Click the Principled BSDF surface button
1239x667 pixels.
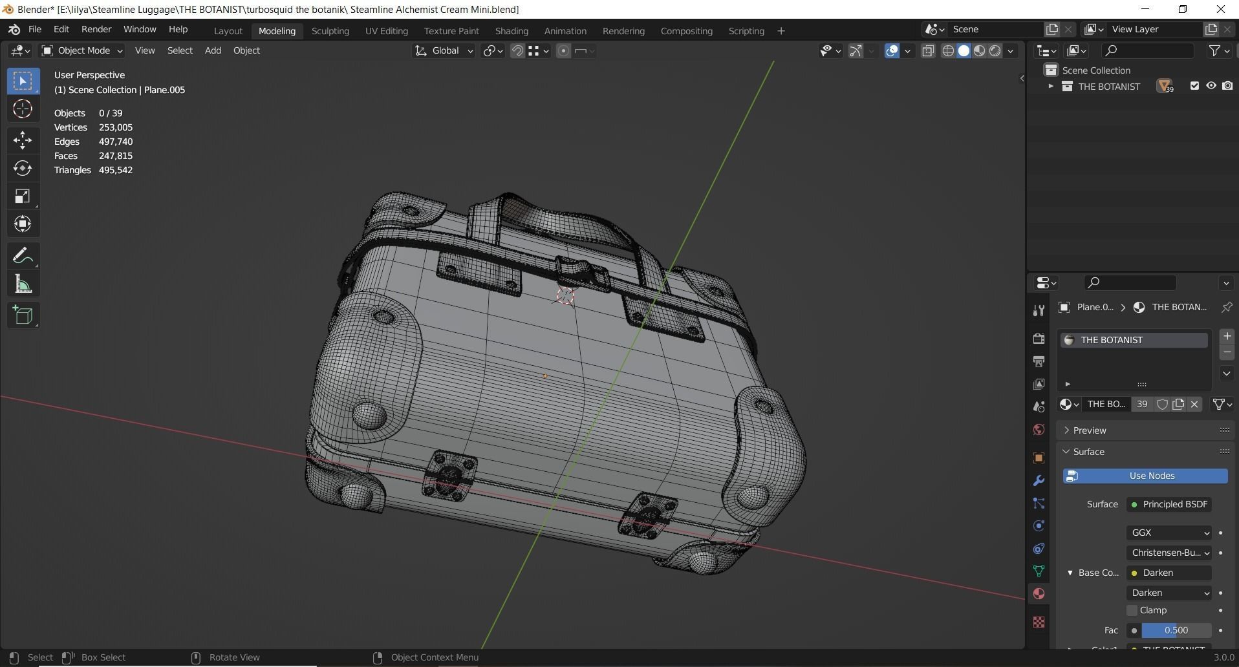point(1169,504)
